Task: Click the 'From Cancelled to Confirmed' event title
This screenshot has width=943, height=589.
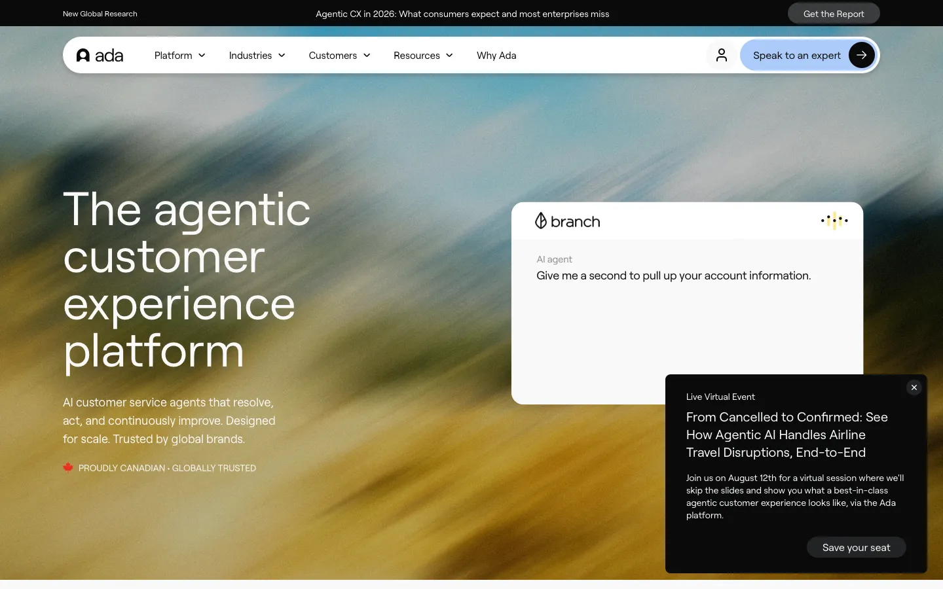Action: [x=786, y=435]
